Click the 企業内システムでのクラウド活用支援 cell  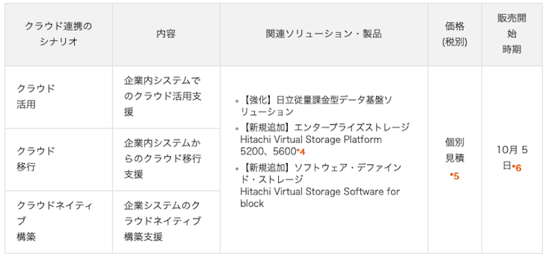click(x=166, y=97)
